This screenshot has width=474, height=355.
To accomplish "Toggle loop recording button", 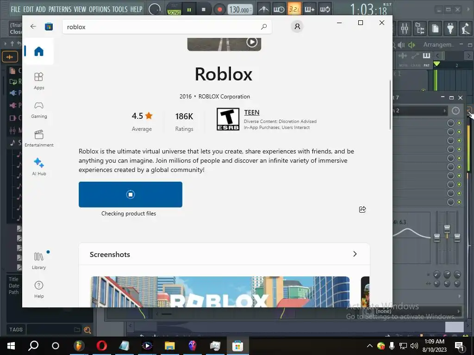I will (x=325, y=9).
